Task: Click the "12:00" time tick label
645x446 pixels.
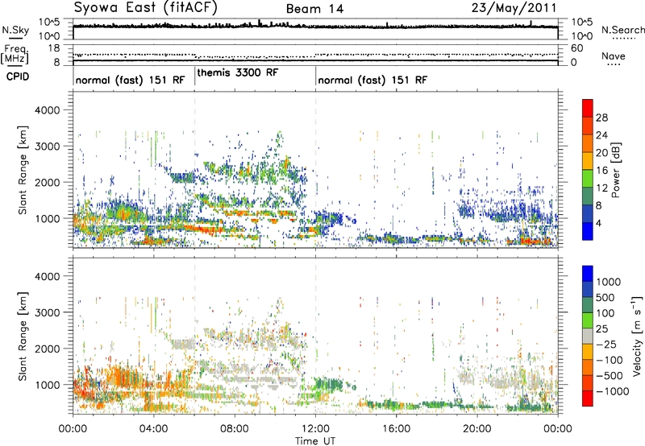Action: tap(315, 429)
